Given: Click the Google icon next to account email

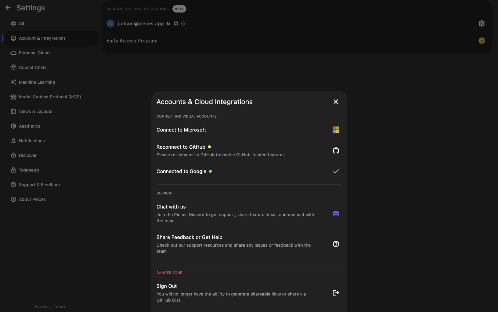Looking at the screenshot, I should pyautogui.click(x=183, y=24).
